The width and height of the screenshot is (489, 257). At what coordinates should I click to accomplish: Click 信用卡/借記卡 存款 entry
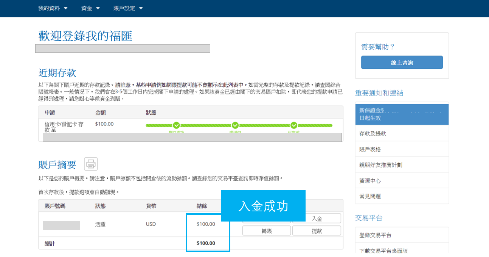point(64,127)
